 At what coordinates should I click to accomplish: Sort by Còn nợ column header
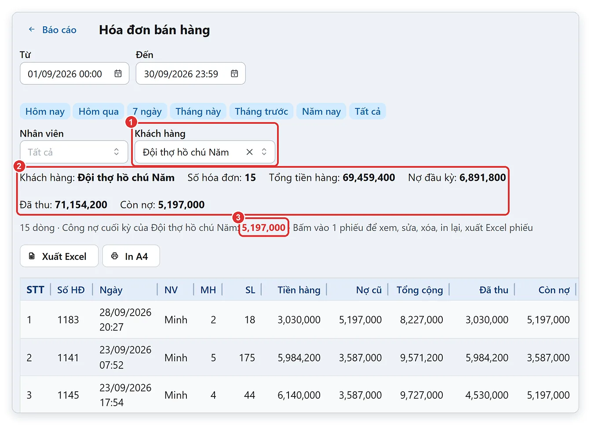coord(554,290)
